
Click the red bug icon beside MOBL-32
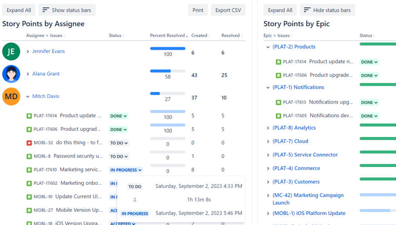pyautogui.click(x=29, y=143)
